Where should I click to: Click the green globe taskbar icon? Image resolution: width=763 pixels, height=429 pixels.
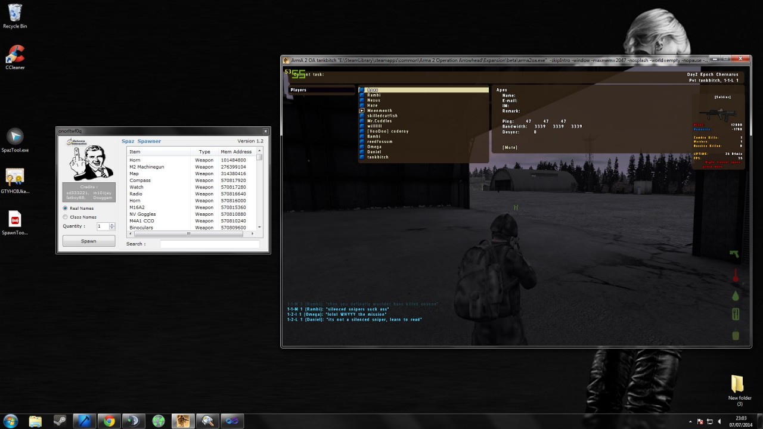158,421
